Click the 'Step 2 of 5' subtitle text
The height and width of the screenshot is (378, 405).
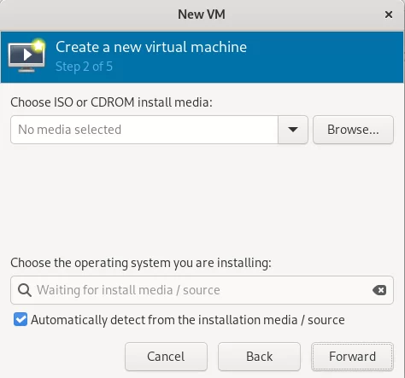coord(84,67)
